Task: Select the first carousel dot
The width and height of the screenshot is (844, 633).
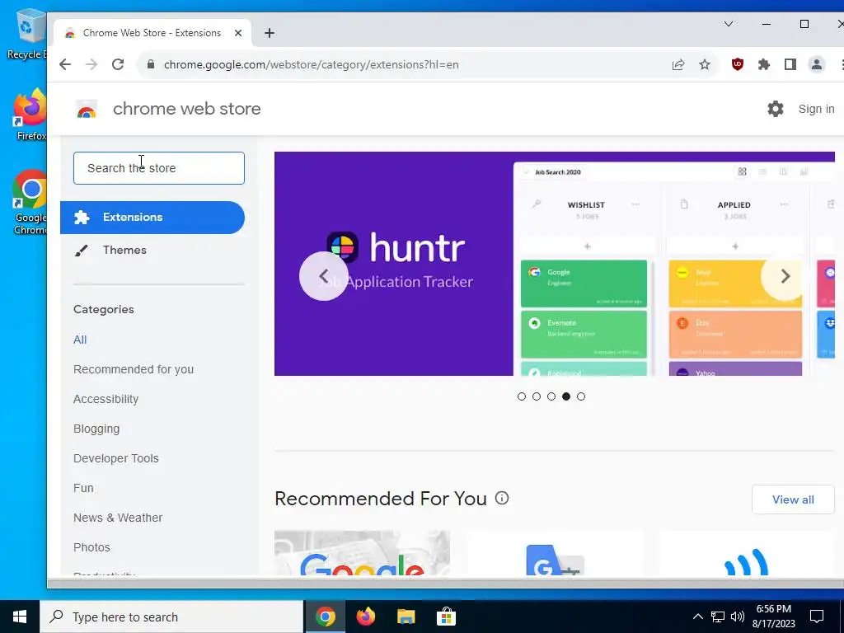Action: (522, 396)
